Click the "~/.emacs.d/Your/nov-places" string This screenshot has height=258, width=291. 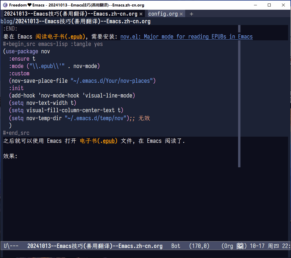tap(111, 81)
